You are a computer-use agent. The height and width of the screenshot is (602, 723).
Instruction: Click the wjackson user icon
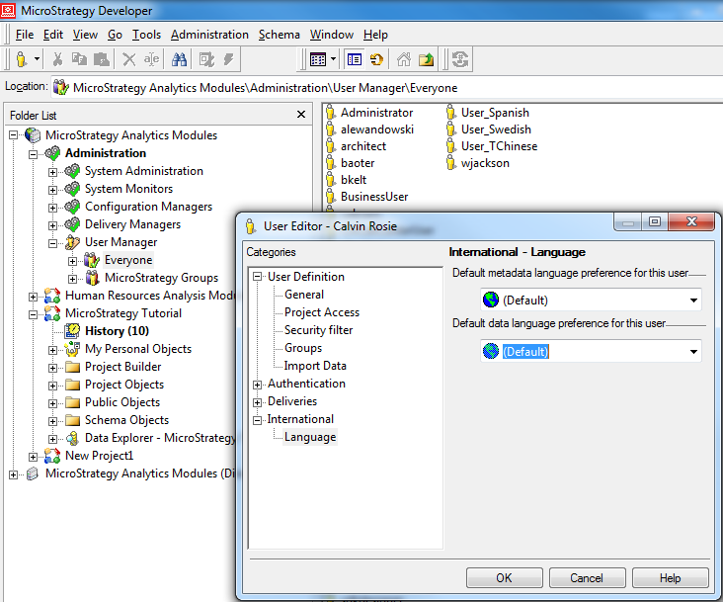(x=451, y=163)
